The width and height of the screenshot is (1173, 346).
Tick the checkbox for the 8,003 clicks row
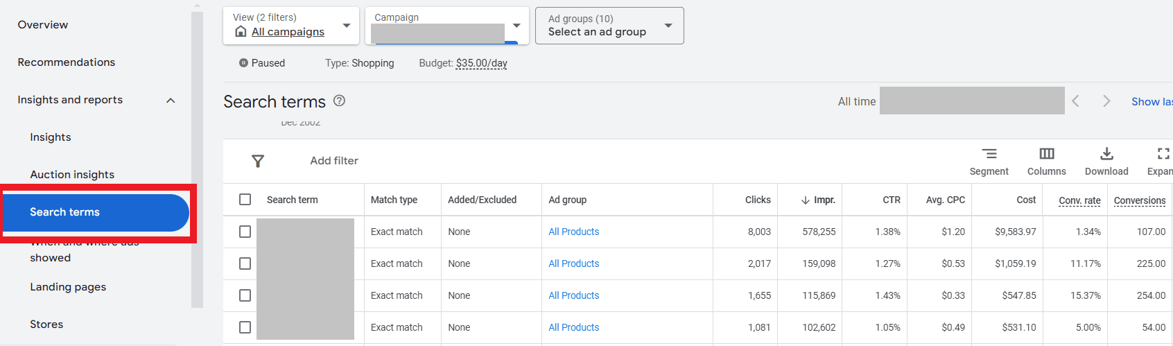pos(245,232)
